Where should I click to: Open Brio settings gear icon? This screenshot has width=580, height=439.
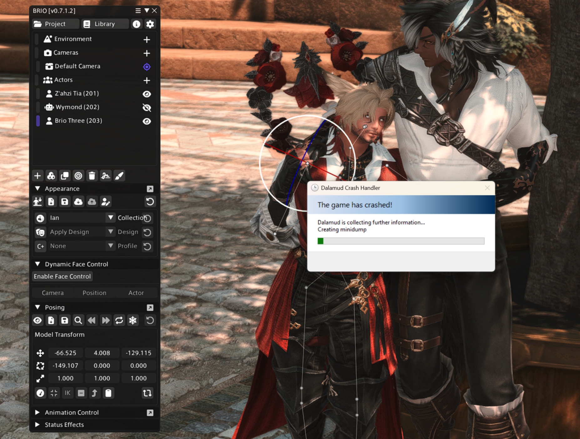coord(150,24)
